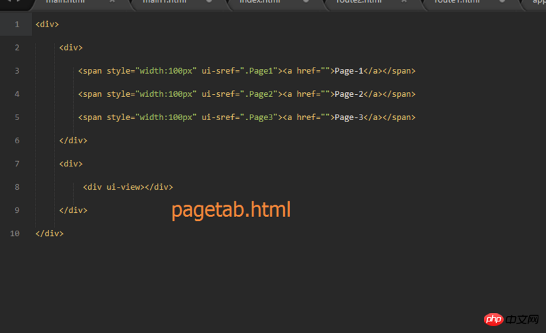The height and width of the screenshot is (333, 546).
Task: Click the Page-1 link text in code
Action: [349, 71]
